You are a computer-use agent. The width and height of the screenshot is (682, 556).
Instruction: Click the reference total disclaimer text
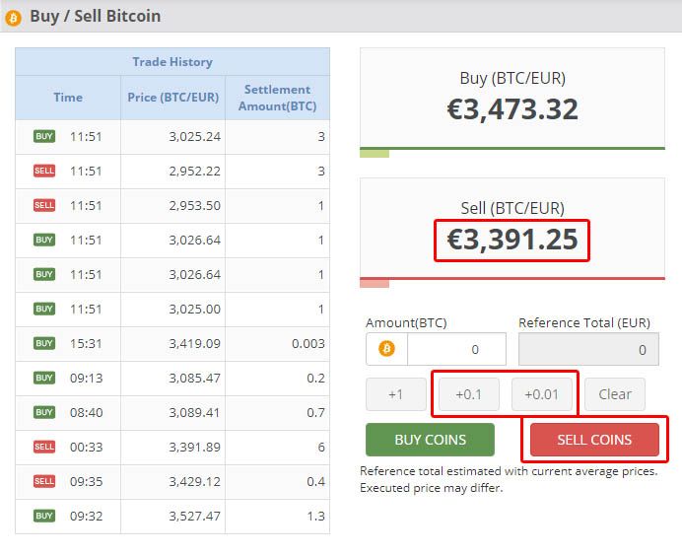click(x=509, y=479)
